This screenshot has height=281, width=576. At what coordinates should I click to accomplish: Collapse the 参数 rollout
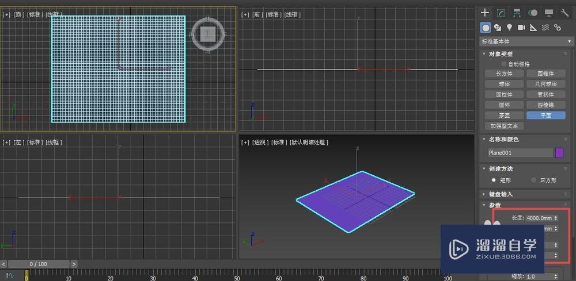484,205
